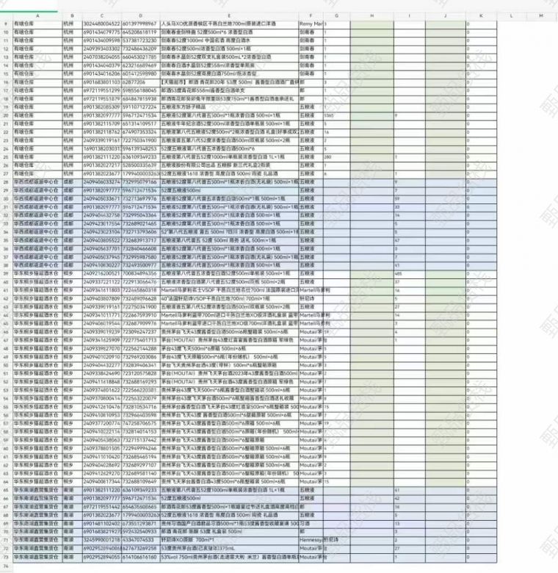Click cell '轩尼诗XO原箱 700ml*1'
Screen dimensions: 558x573
tap(229, 539)
